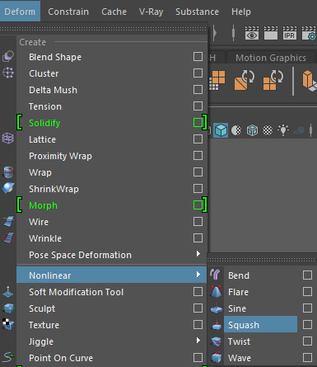
Task: Open the V-Ray menu
Action: (x=151, y=12)
